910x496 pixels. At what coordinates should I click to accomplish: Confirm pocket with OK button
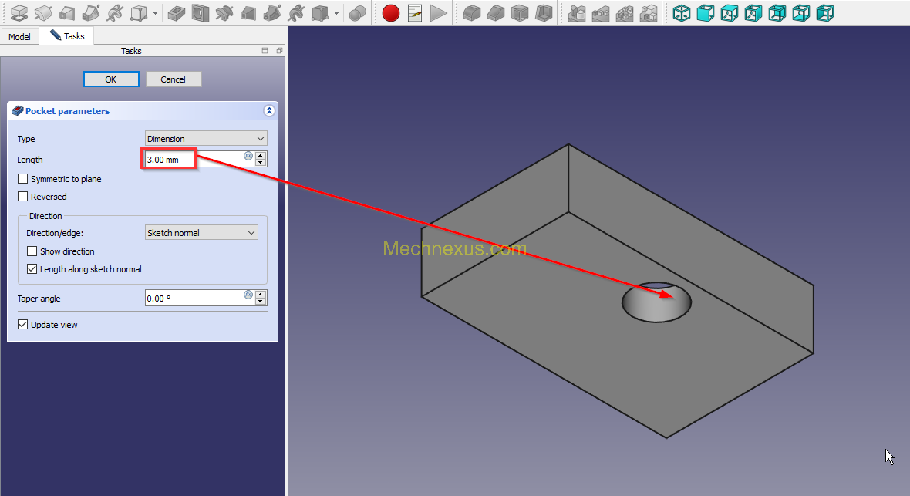coord(111,79)
